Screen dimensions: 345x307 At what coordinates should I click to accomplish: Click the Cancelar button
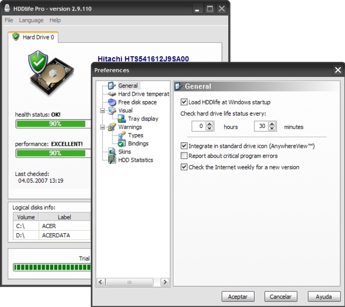[281, 296]
